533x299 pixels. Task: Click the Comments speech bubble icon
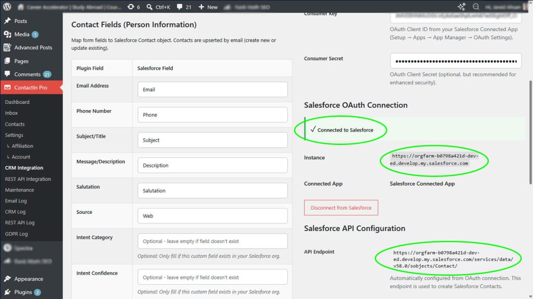7,74
